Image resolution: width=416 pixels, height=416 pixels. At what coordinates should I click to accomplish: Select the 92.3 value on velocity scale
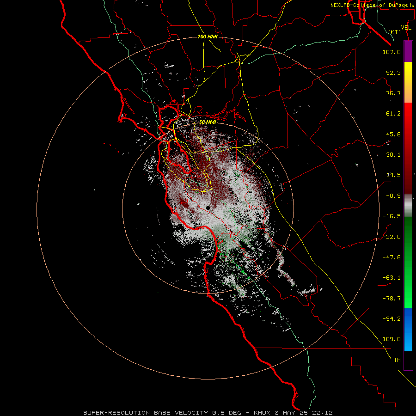(x=393, y=73)
